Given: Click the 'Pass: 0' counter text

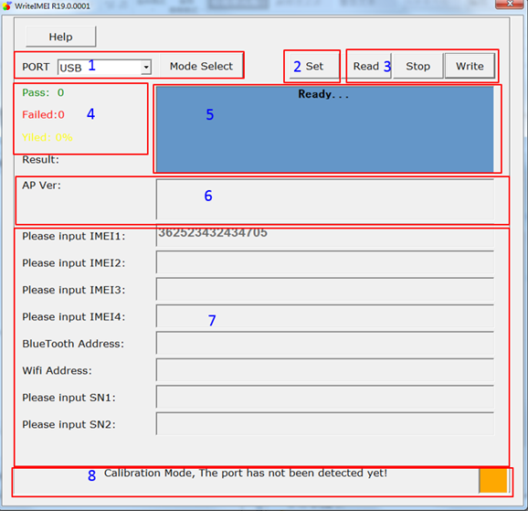Looking at the screenshot, I should click(x=43, y=92).
